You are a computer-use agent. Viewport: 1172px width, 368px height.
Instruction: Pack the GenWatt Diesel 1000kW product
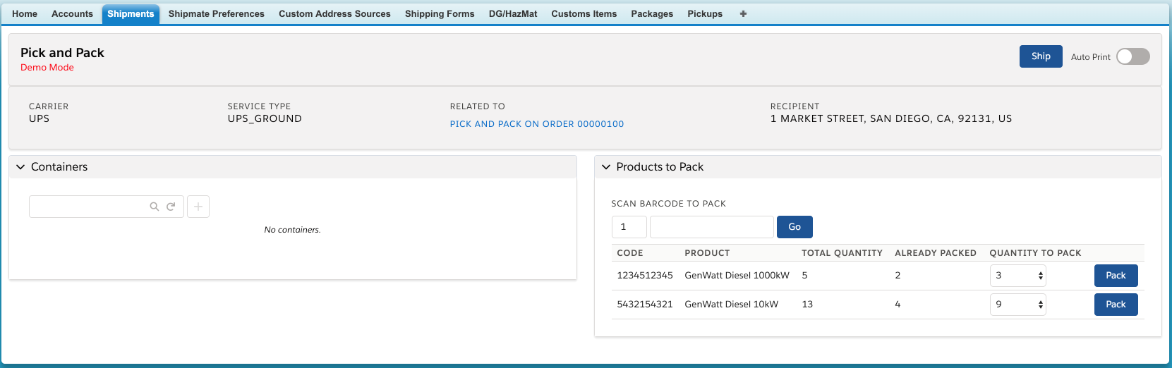[x=1116, y=276]
